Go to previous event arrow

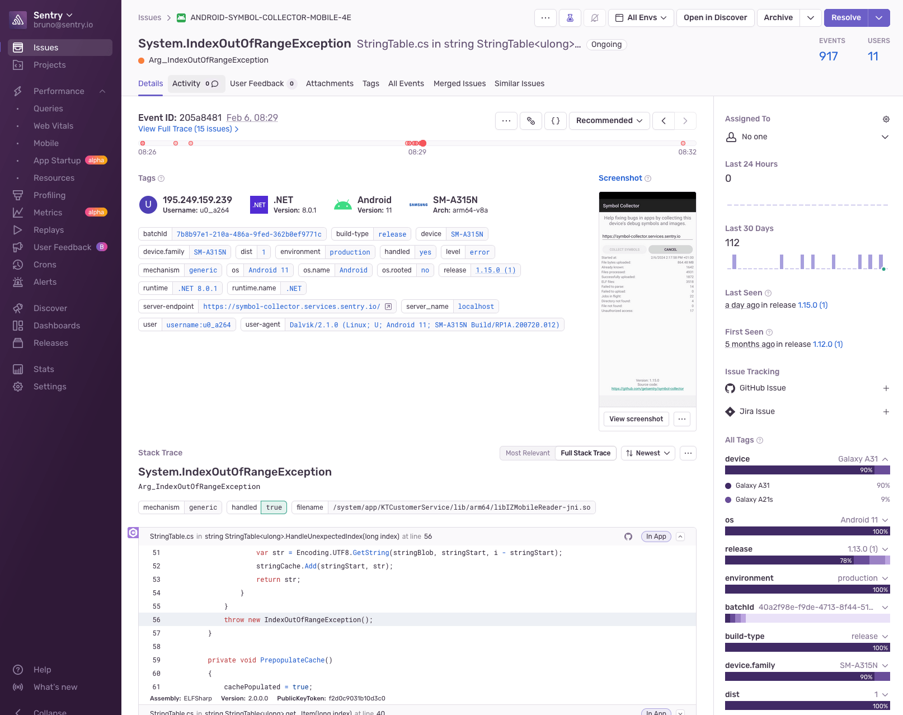point(664,121)
